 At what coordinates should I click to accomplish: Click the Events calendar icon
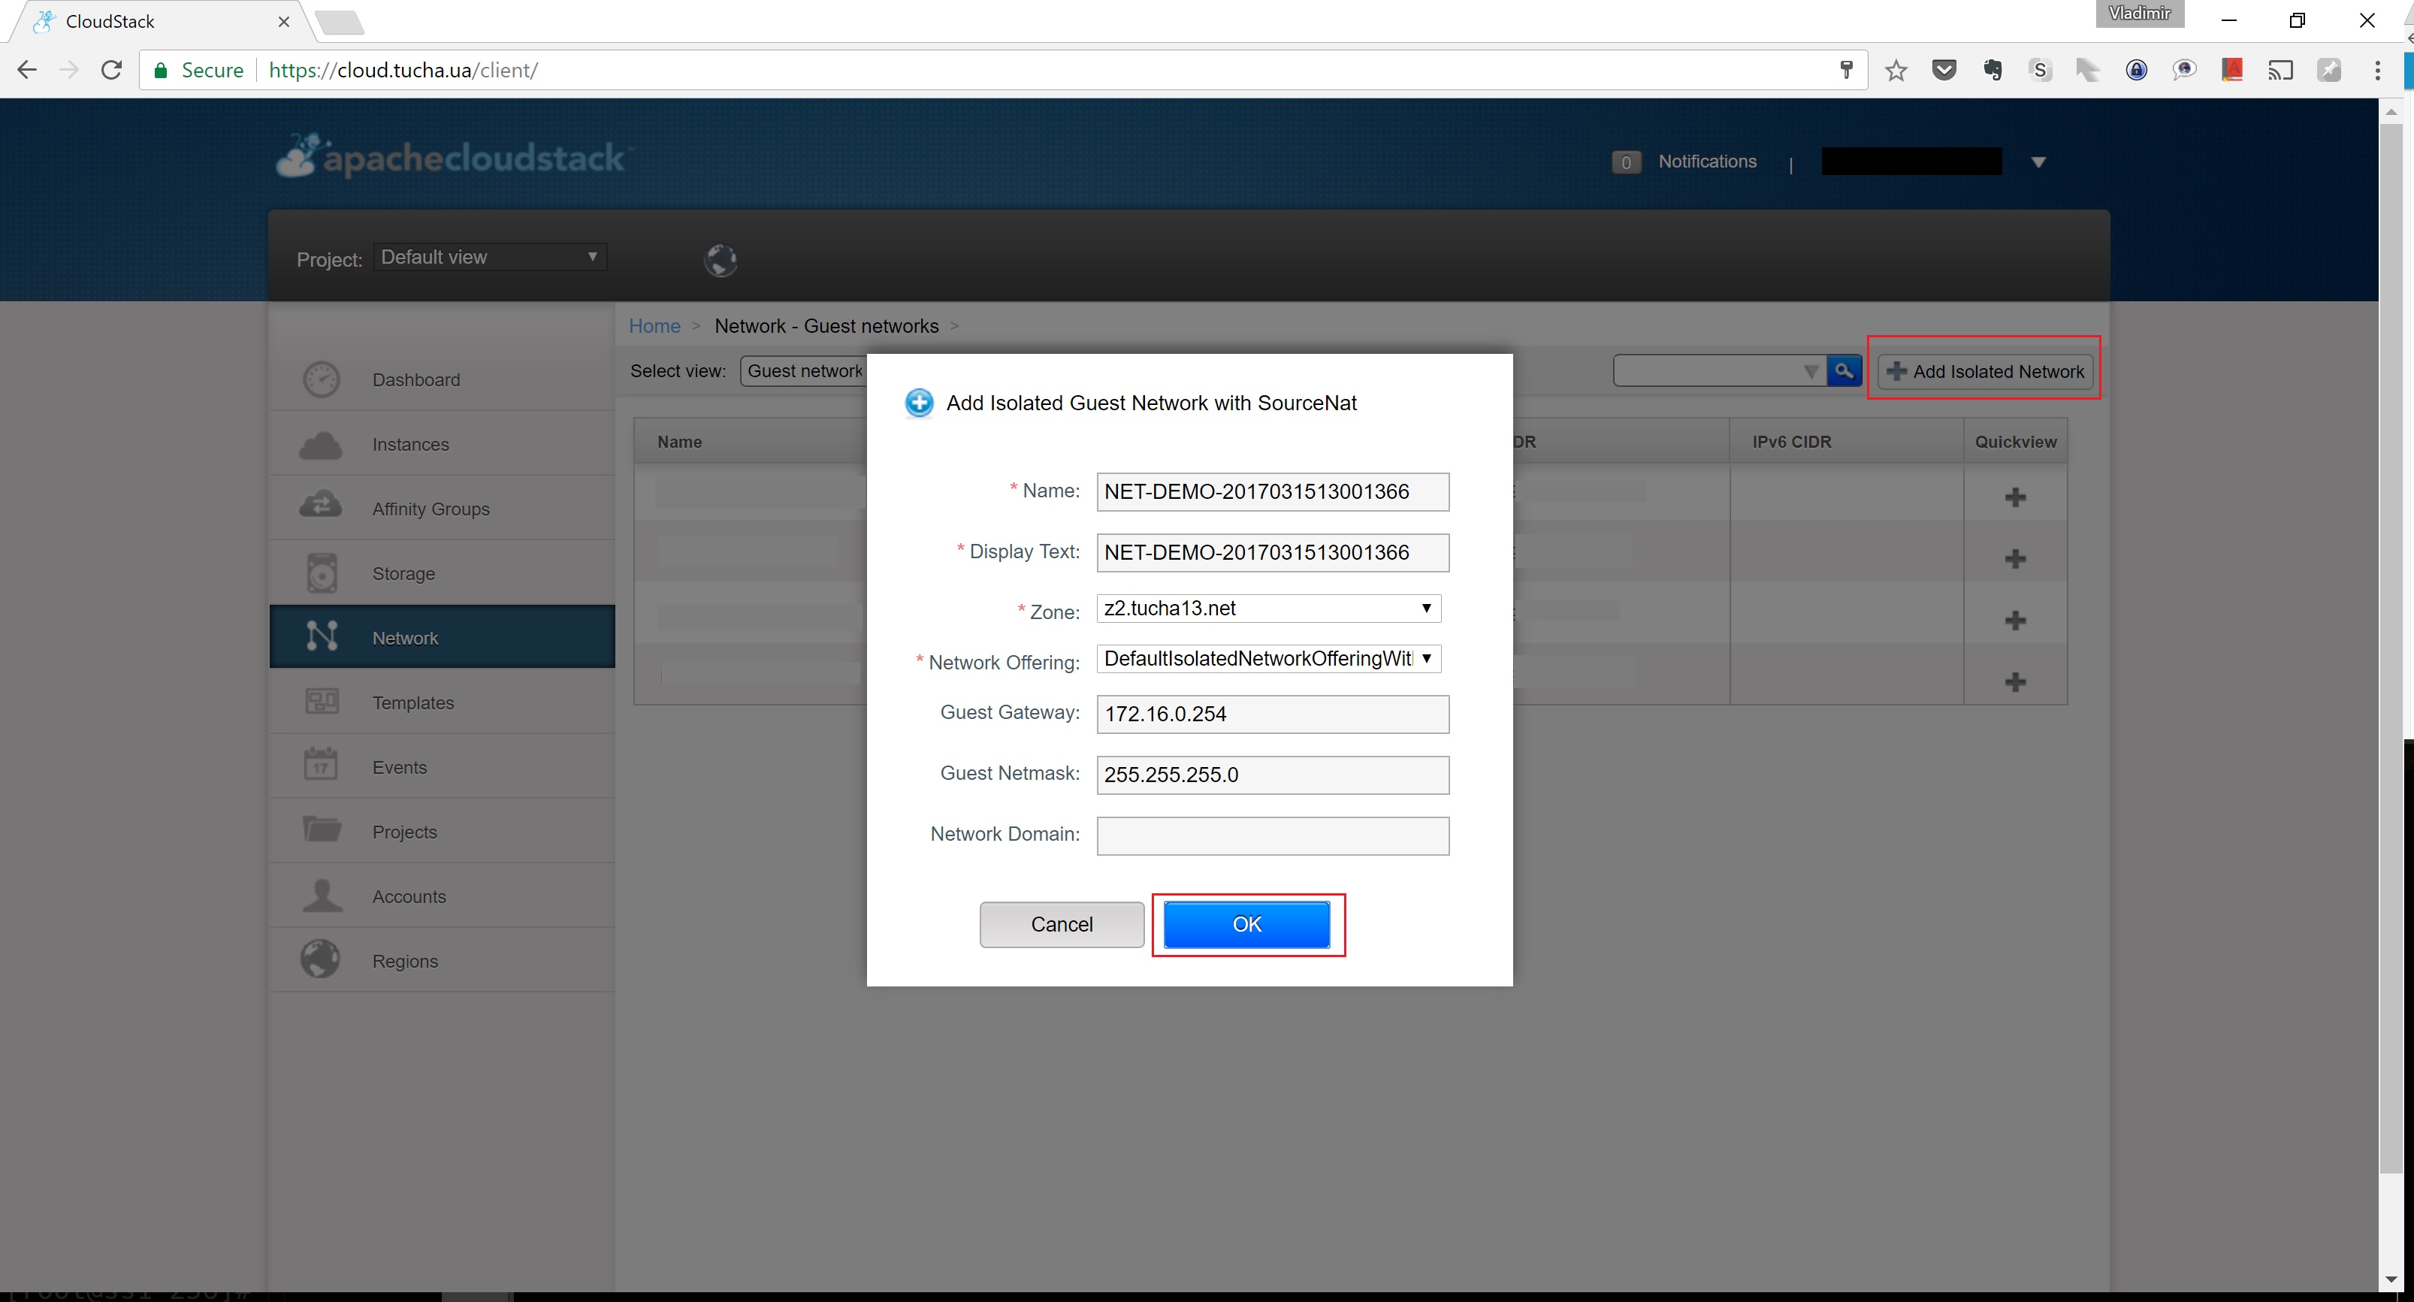(x=321, y=764)
